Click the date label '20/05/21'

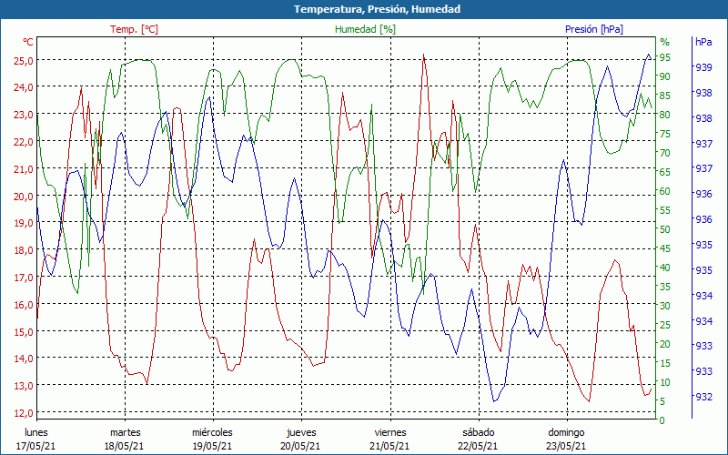pyautogui.click(x=300, y=446)
